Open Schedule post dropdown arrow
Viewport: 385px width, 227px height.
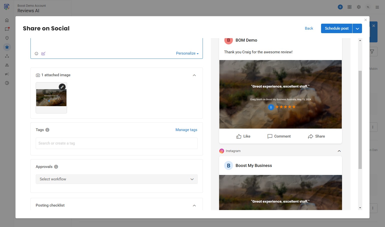(357, 29)
